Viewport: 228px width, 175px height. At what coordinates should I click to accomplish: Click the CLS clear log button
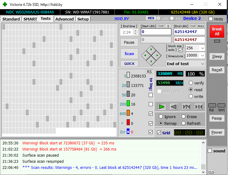(x=211, y=172)
